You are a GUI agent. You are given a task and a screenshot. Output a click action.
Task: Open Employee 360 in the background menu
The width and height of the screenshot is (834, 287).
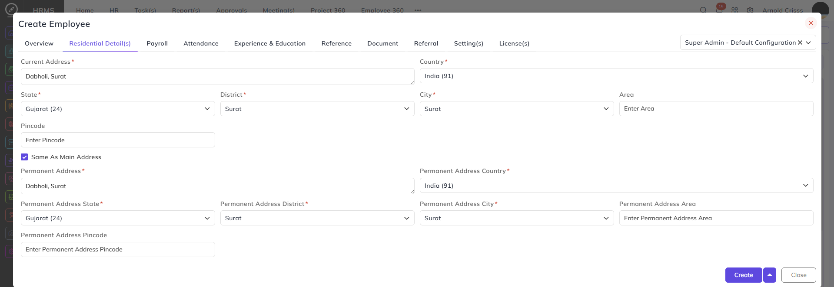click(x=382, y=10)
